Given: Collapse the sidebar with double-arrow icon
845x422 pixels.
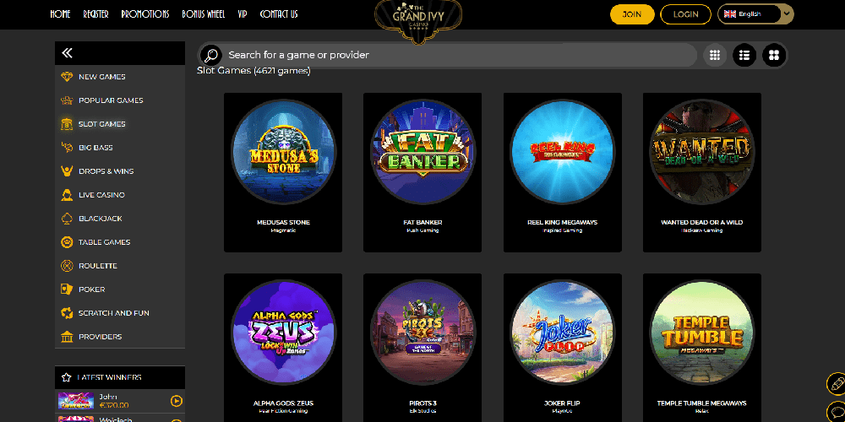Looking at the screenshot, I should (x=67, y=52).
